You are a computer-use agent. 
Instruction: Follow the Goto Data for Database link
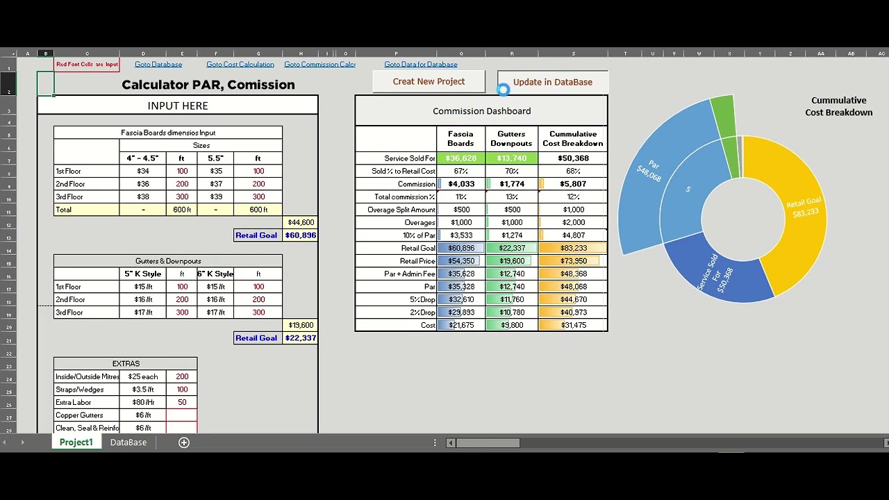tap(421, 64)
